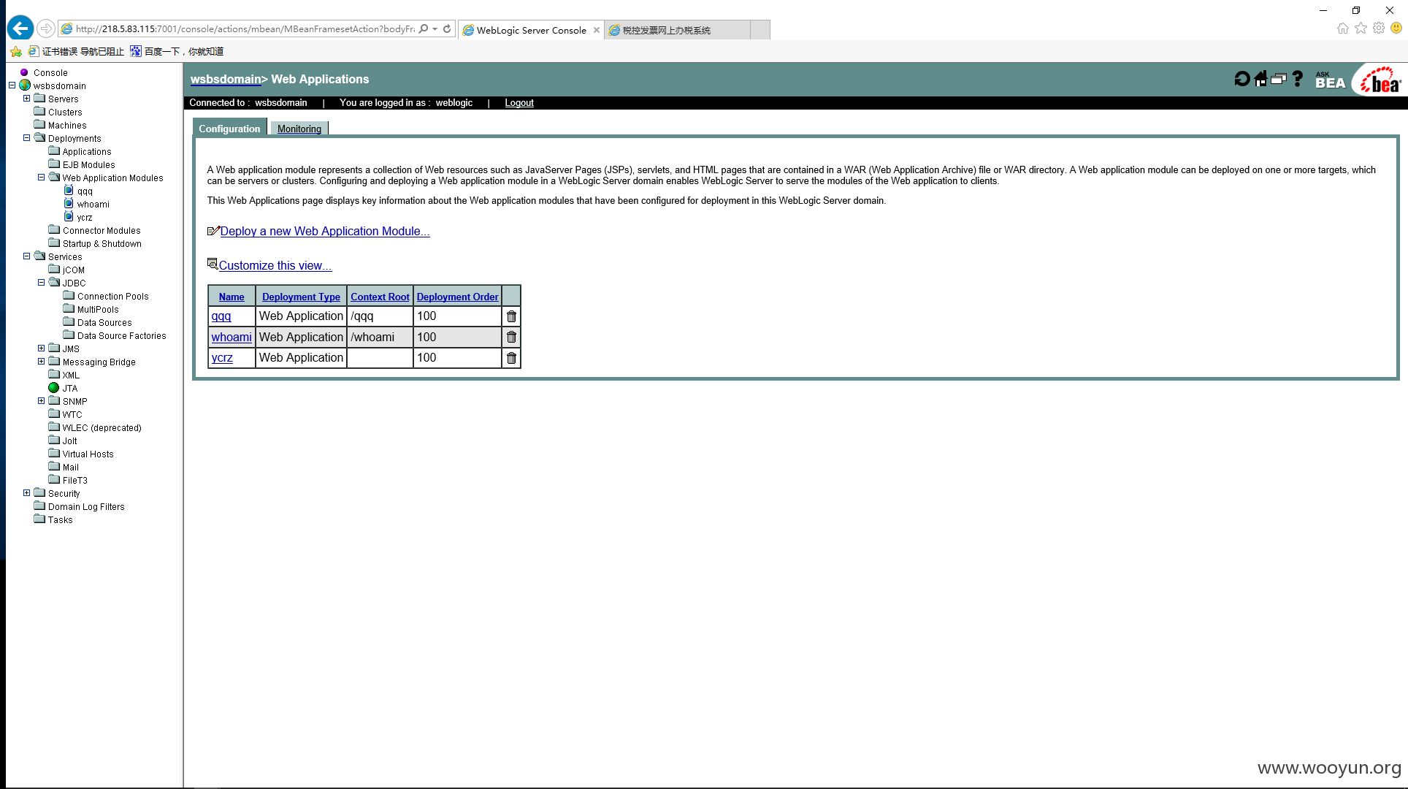Expand the Security tree node
Screen dimensions: 1408x789
[x=26, y=492]
